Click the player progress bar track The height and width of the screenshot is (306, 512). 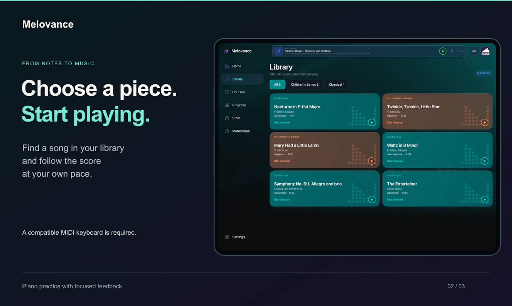pos(325,54)
